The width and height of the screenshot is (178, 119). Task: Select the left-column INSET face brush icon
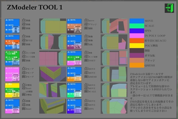(x=12, y=106)
